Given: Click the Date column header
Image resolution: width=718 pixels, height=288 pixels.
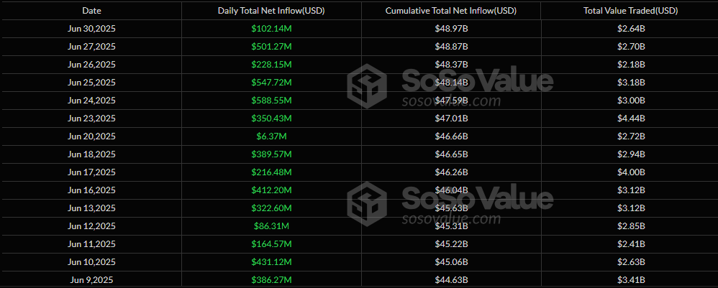Looking at the screenshot, I should [x=91, y=11].
